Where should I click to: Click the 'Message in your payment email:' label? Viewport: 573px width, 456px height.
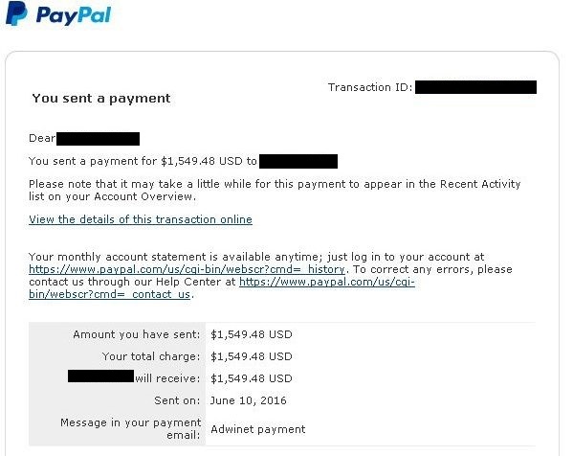coord(131,428)
